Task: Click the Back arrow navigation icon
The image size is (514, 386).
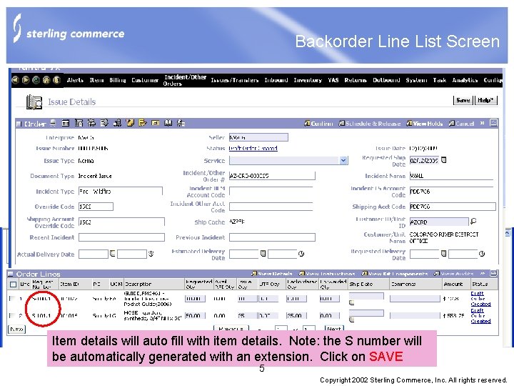Action: 15,80
